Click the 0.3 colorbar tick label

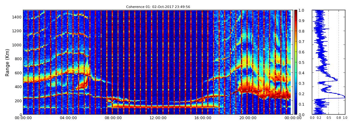301,83
